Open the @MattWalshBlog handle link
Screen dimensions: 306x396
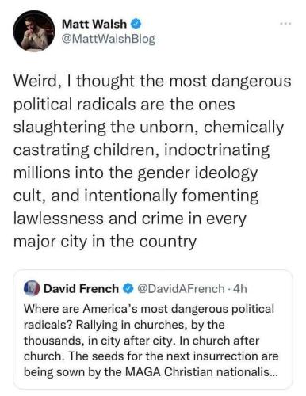point(109,39)
